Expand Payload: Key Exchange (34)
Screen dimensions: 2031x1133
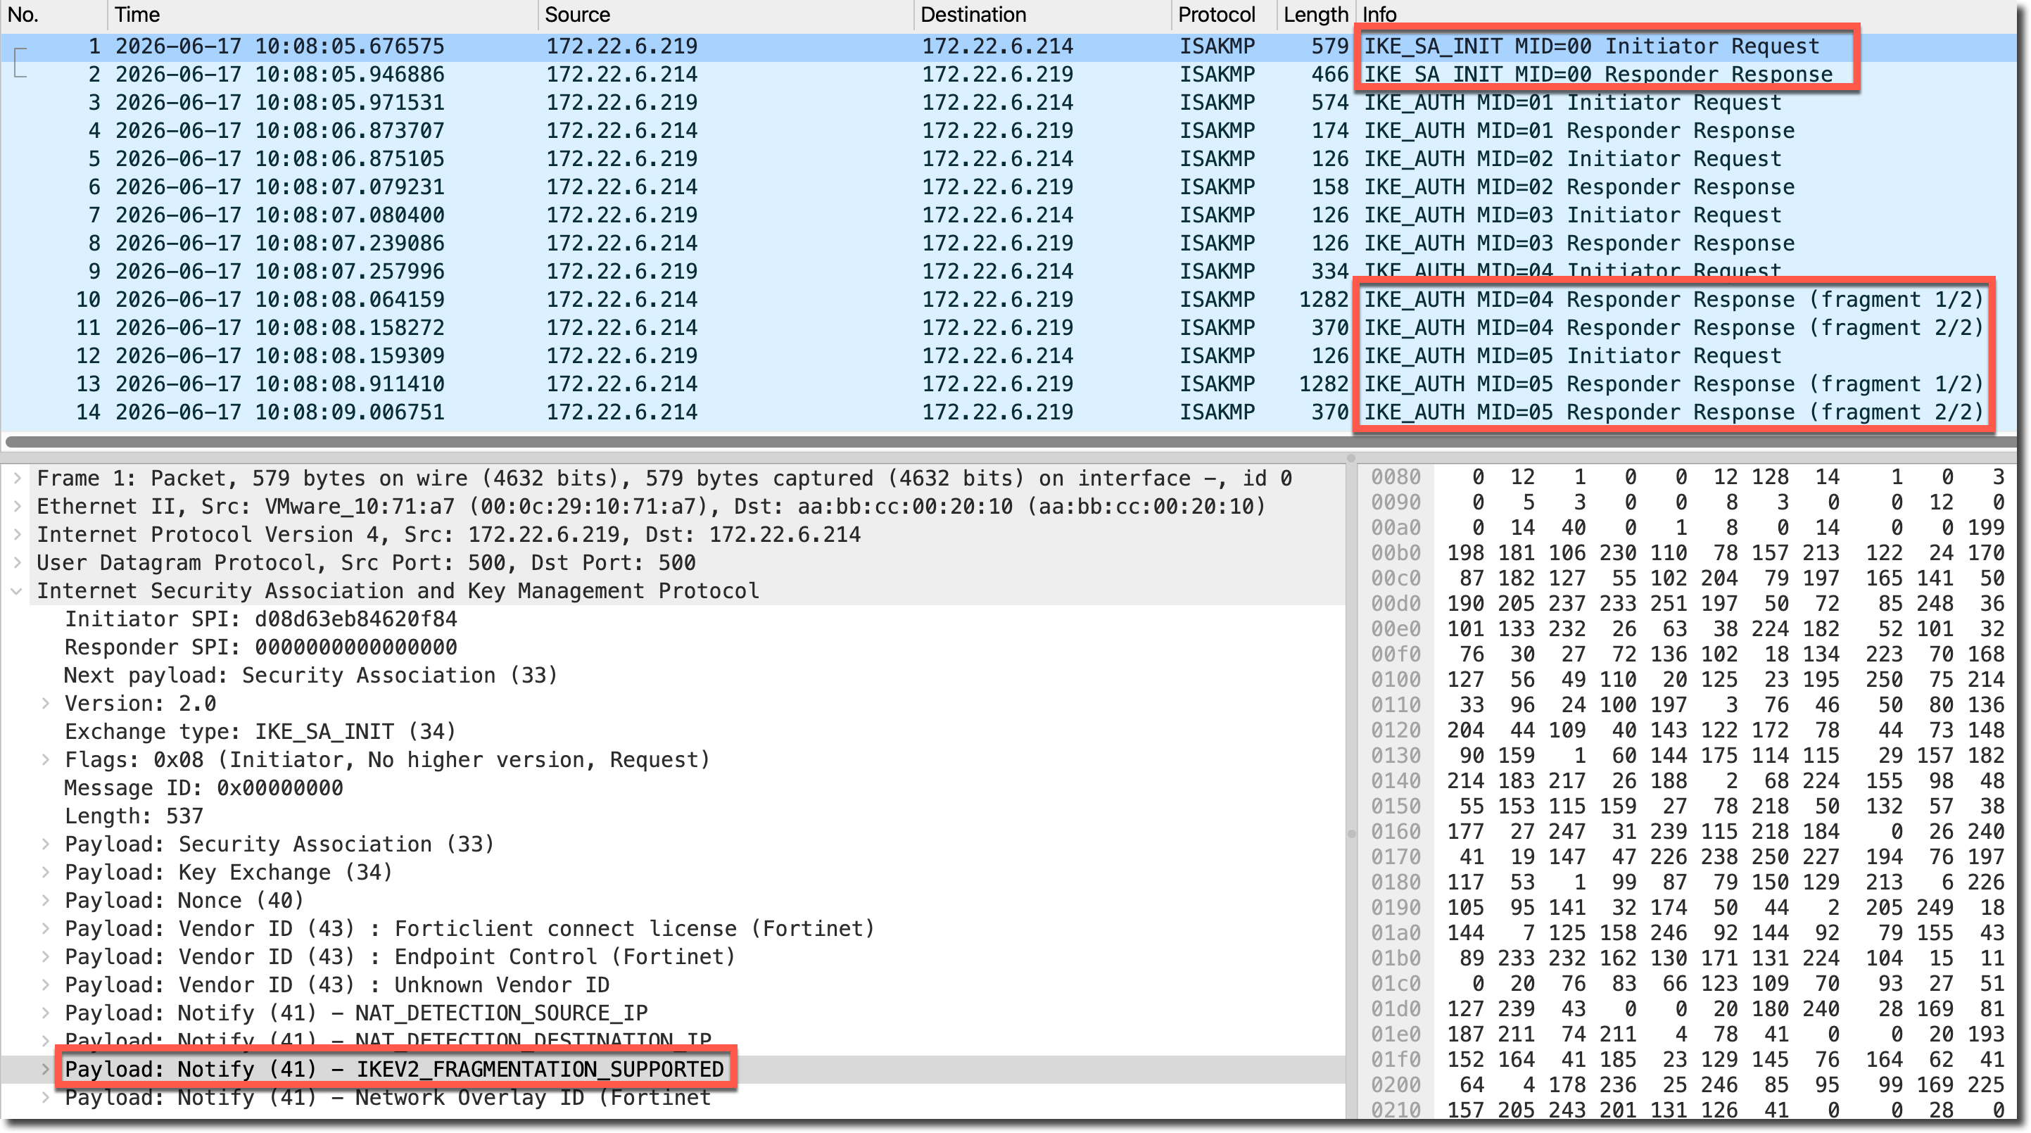[46, 872]
